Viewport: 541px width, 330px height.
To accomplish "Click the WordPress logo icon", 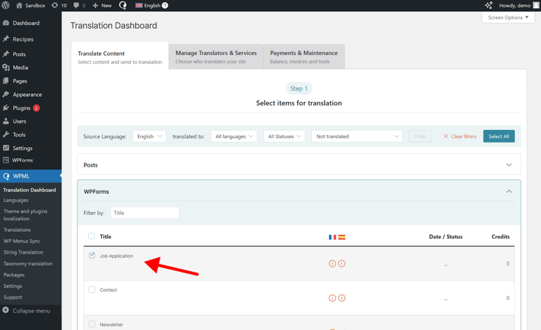I will click(x=5, y=5).
